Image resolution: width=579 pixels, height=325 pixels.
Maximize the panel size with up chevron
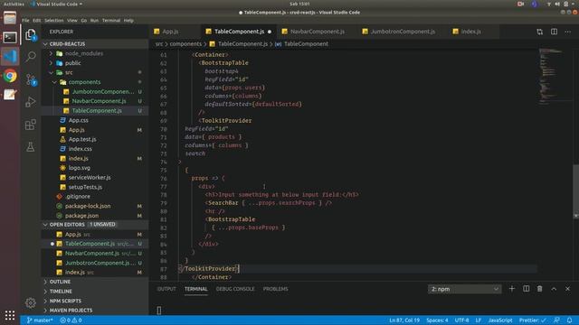tap(554, 289)
